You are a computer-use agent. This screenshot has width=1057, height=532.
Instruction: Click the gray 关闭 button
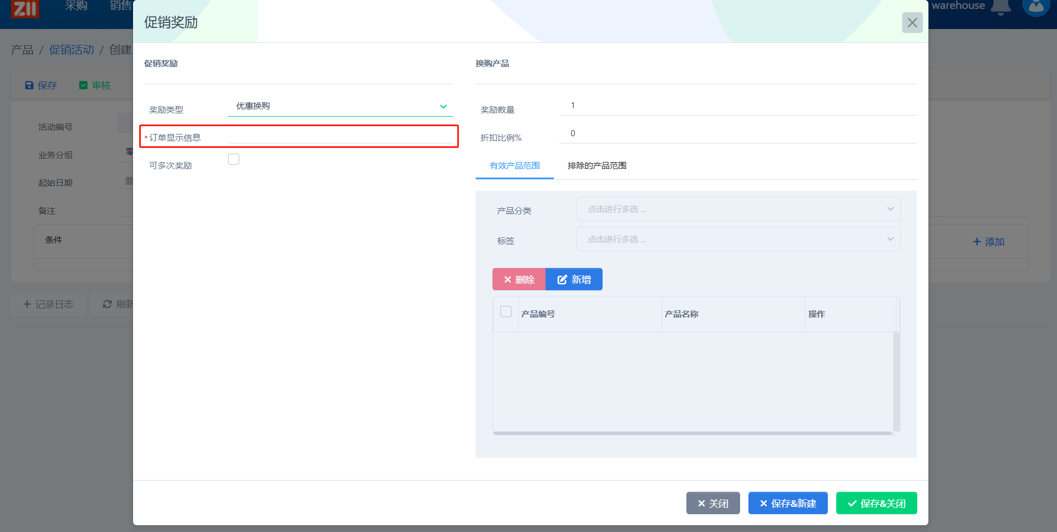(713, 503)
